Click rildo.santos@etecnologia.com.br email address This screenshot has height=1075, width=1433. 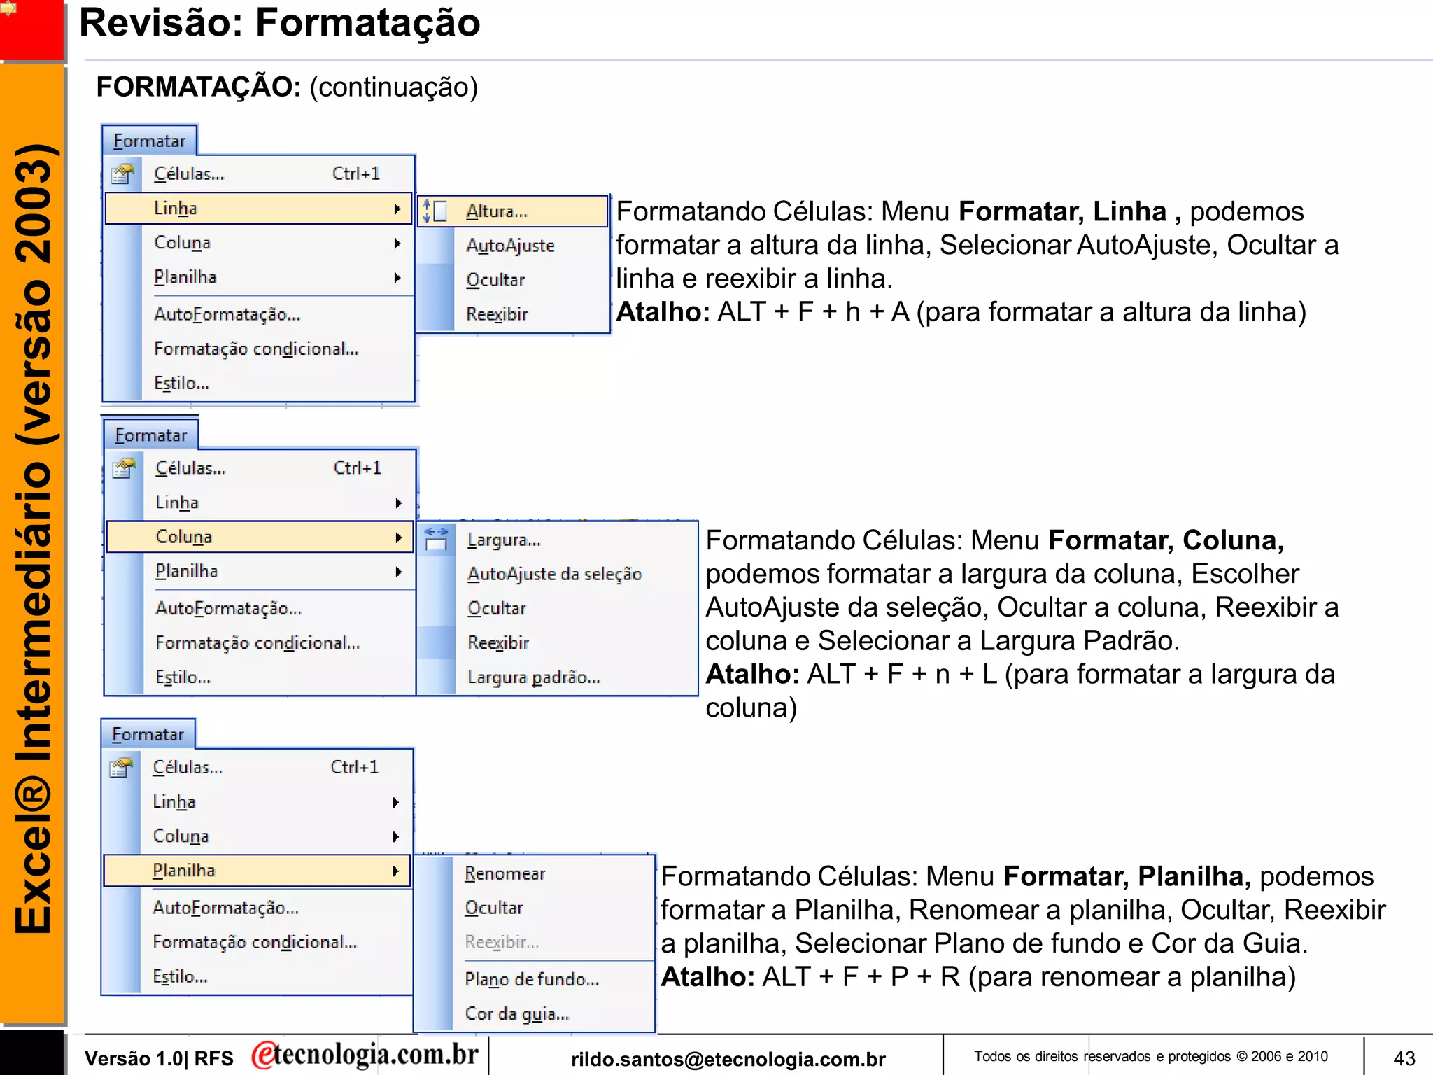(728, 1059)
